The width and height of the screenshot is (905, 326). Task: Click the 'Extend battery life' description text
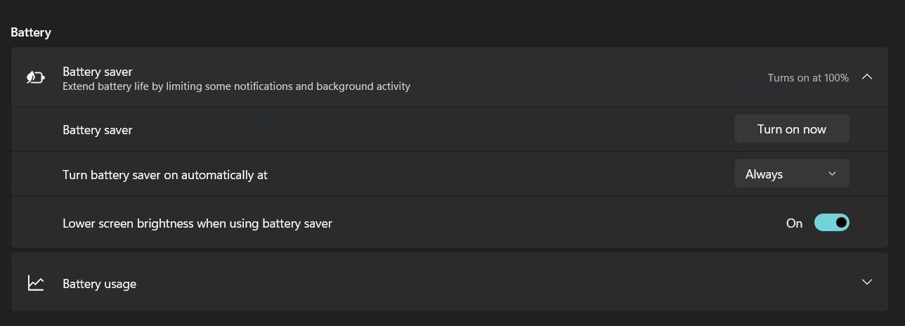click(236, 86)
